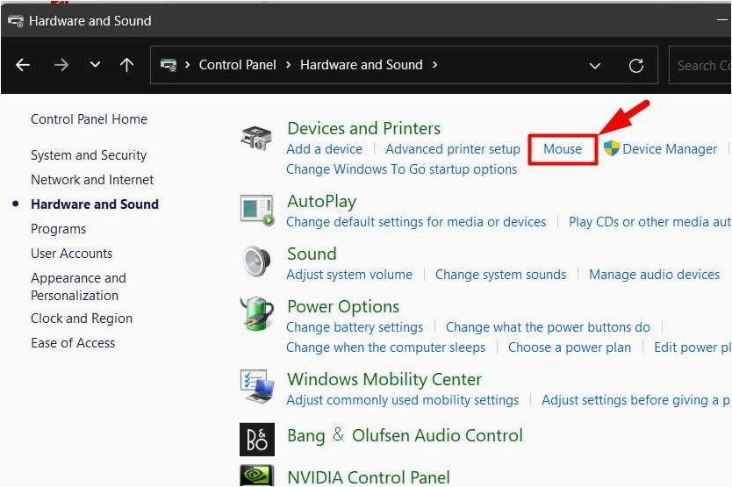Open Ease of Access category
The height and width of the screenshot is (487, 732).
pos(73,343)
